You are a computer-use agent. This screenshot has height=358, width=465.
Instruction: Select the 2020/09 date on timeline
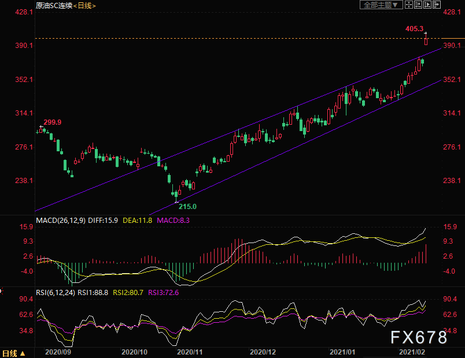click(x=58, y=352)
